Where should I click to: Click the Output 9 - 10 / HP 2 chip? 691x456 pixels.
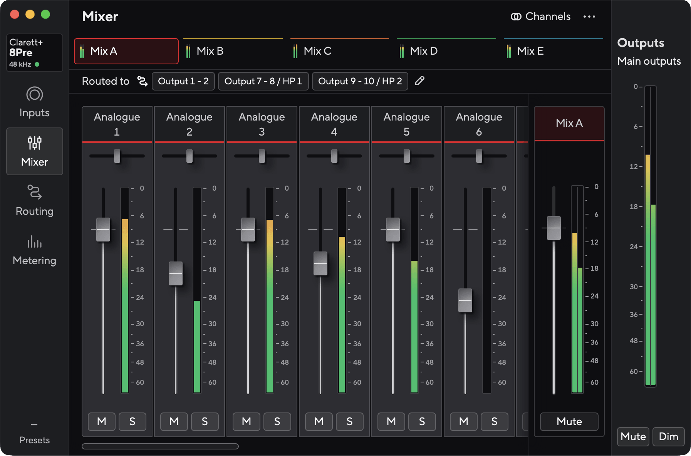click(360, 81)
